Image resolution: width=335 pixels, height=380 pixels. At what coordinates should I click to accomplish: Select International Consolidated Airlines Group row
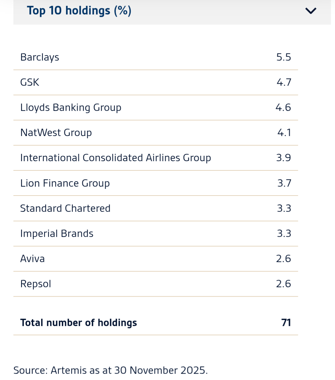tap(156, 158)
